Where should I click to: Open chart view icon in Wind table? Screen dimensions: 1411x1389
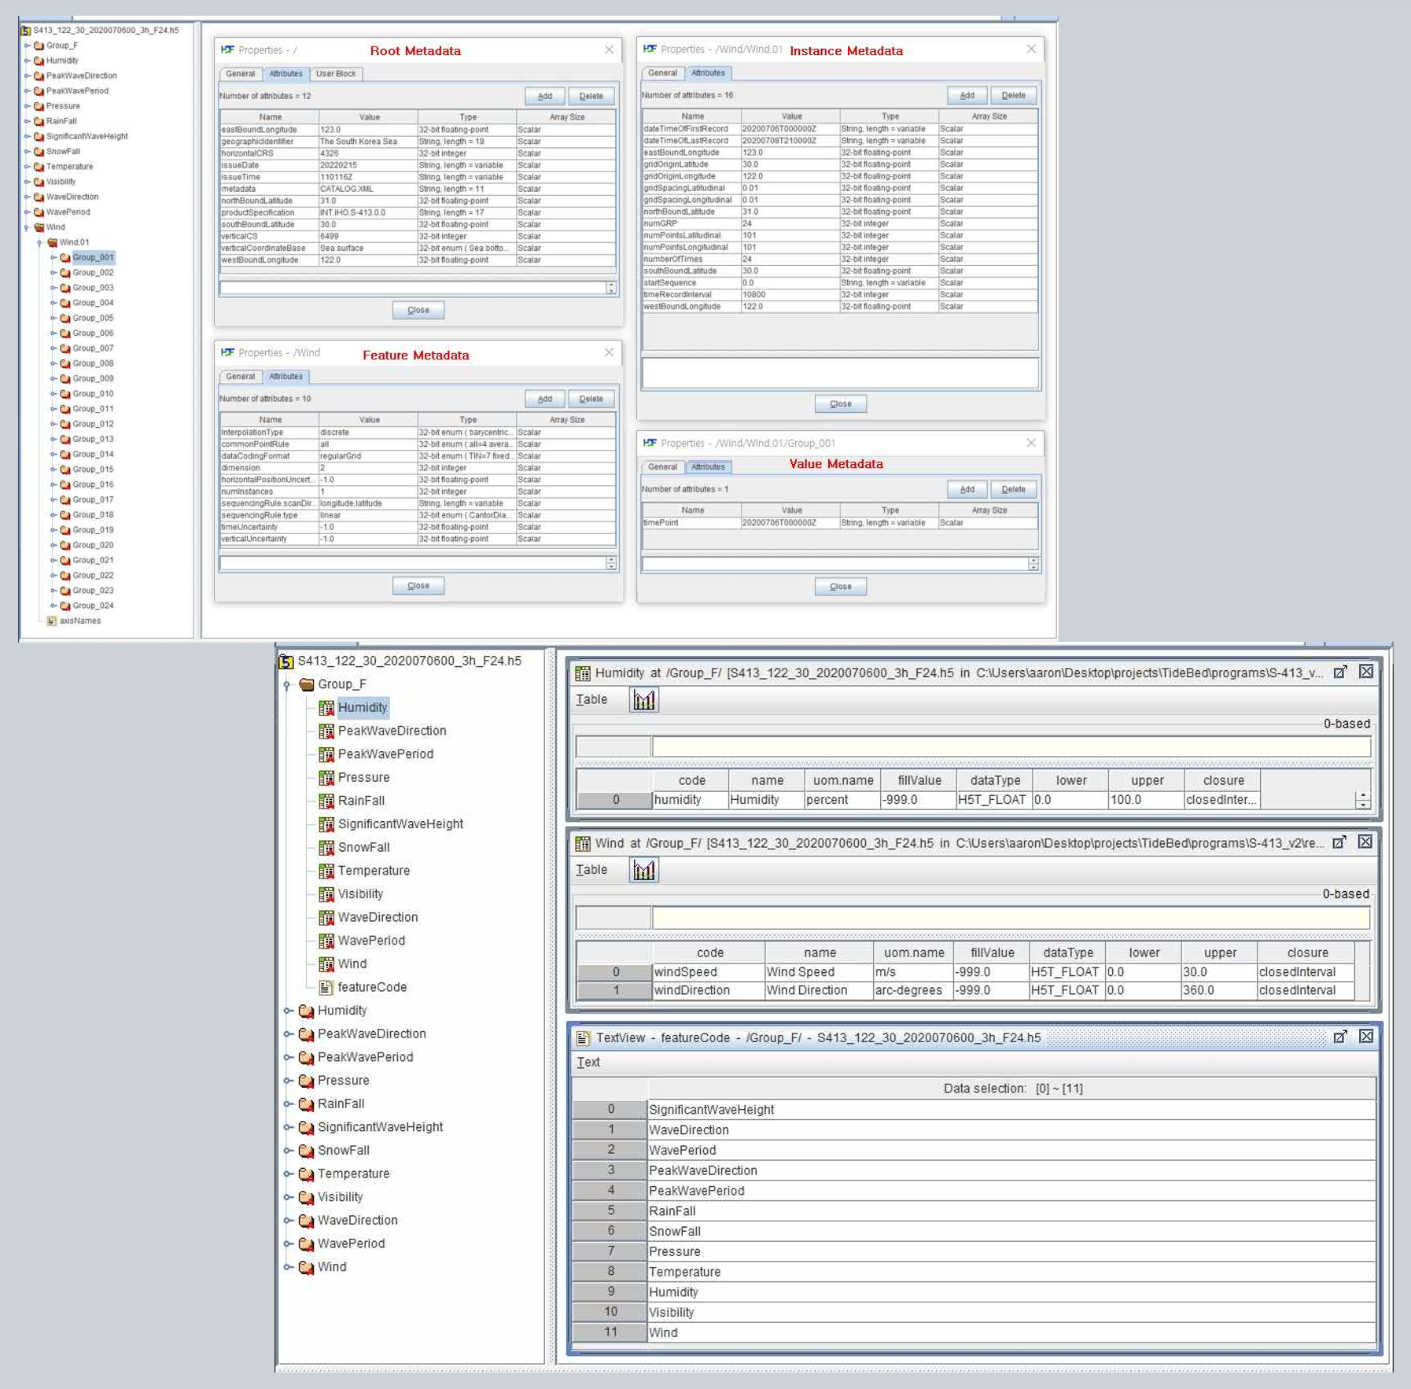tap(643, 870)
